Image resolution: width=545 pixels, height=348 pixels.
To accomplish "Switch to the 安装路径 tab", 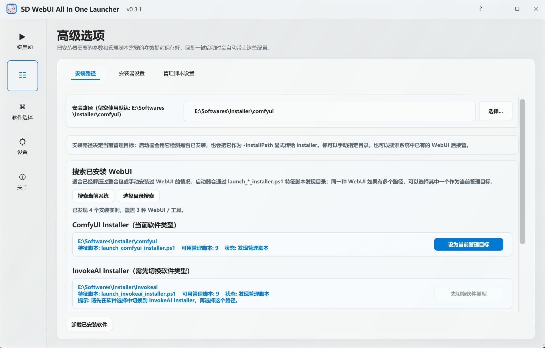I will pos(85,73).
